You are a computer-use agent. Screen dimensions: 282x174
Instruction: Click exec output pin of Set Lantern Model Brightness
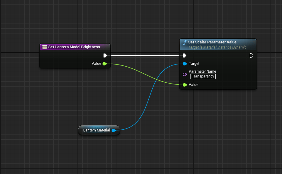tap(105, 55)
